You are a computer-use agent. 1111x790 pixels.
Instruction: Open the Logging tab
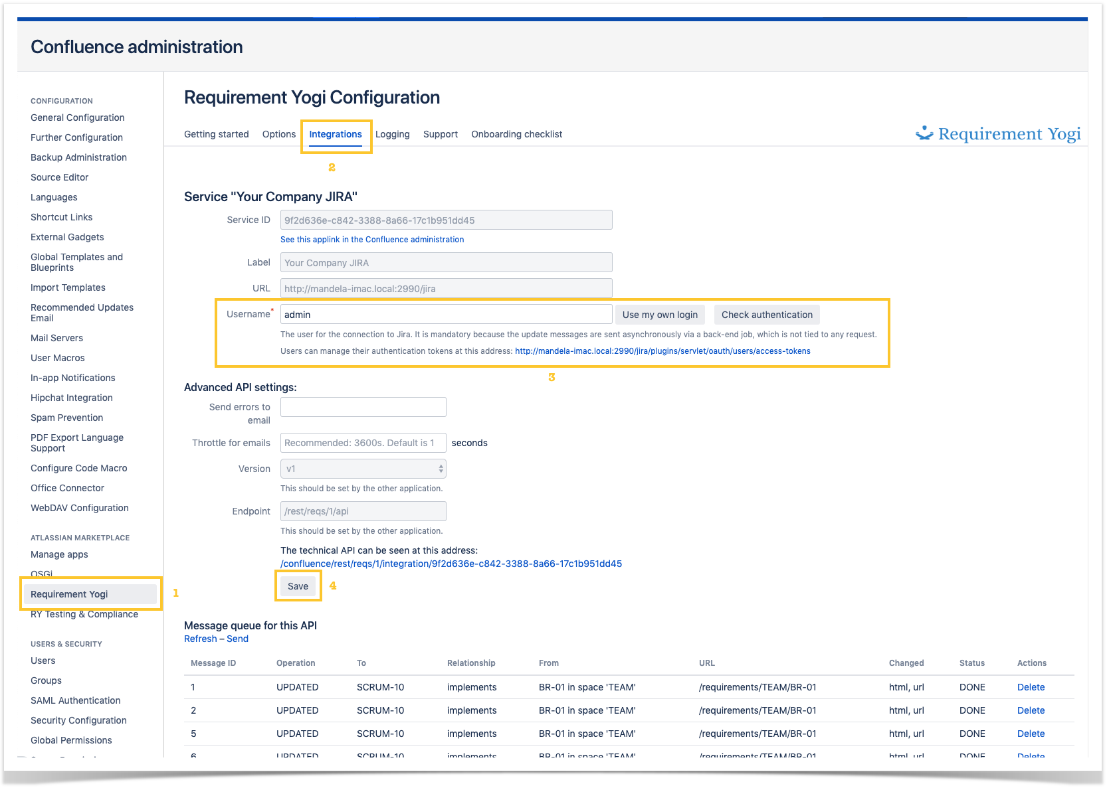[x=392, y=134]
